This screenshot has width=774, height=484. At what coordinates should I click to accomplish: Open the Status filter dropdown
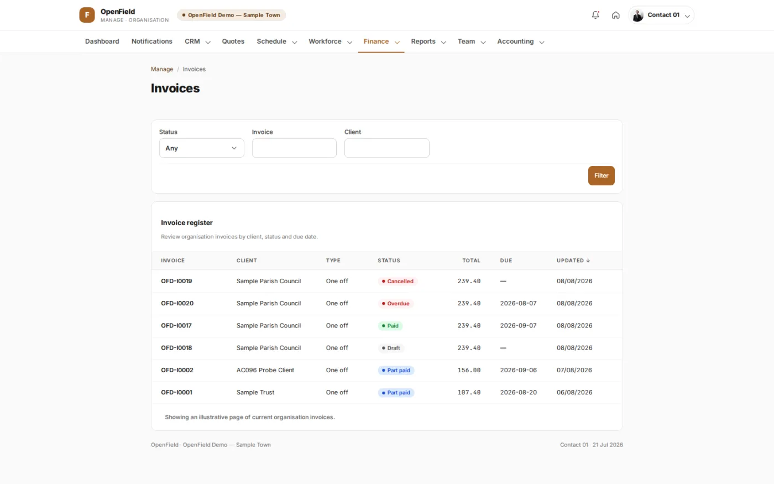tap(202, 148)
